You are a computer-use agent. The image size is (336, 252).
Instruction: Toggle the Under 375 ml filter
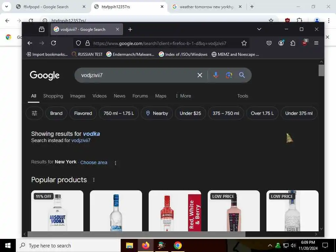(299, 113)
